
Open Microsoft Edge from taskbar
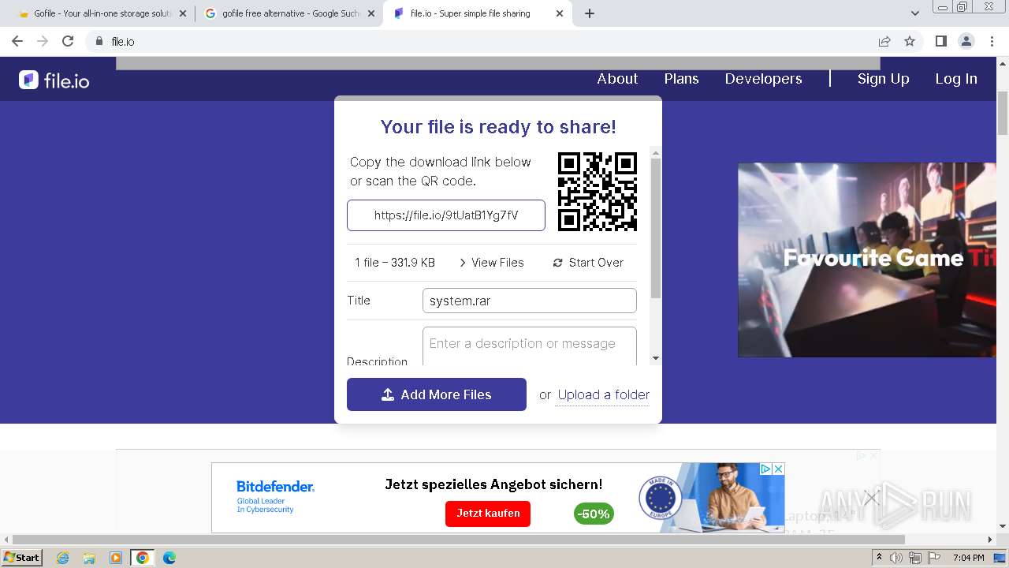[x=169, y=558]
